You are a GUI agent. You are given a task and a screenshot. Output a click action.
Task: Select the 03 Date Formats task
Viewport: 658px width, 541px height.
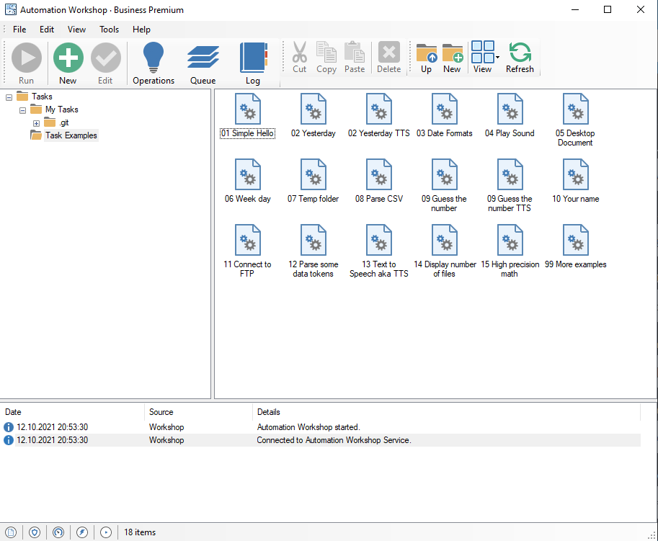(x=445, y=115)
